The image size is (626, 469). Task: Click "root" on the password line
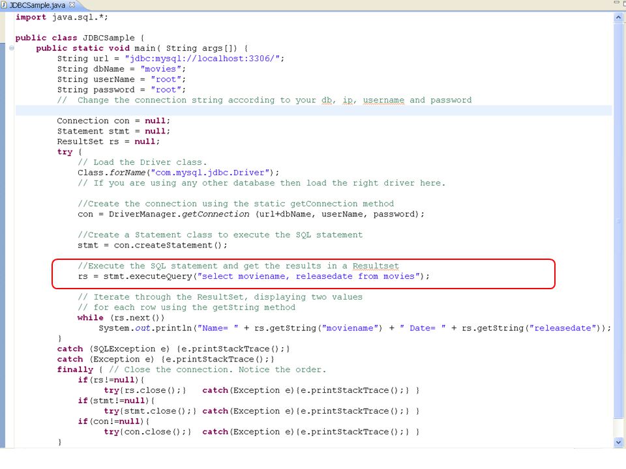tap(166, 90)
